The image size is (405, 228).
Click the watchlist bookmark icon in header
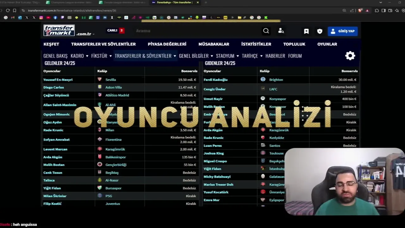click(306, 31)
